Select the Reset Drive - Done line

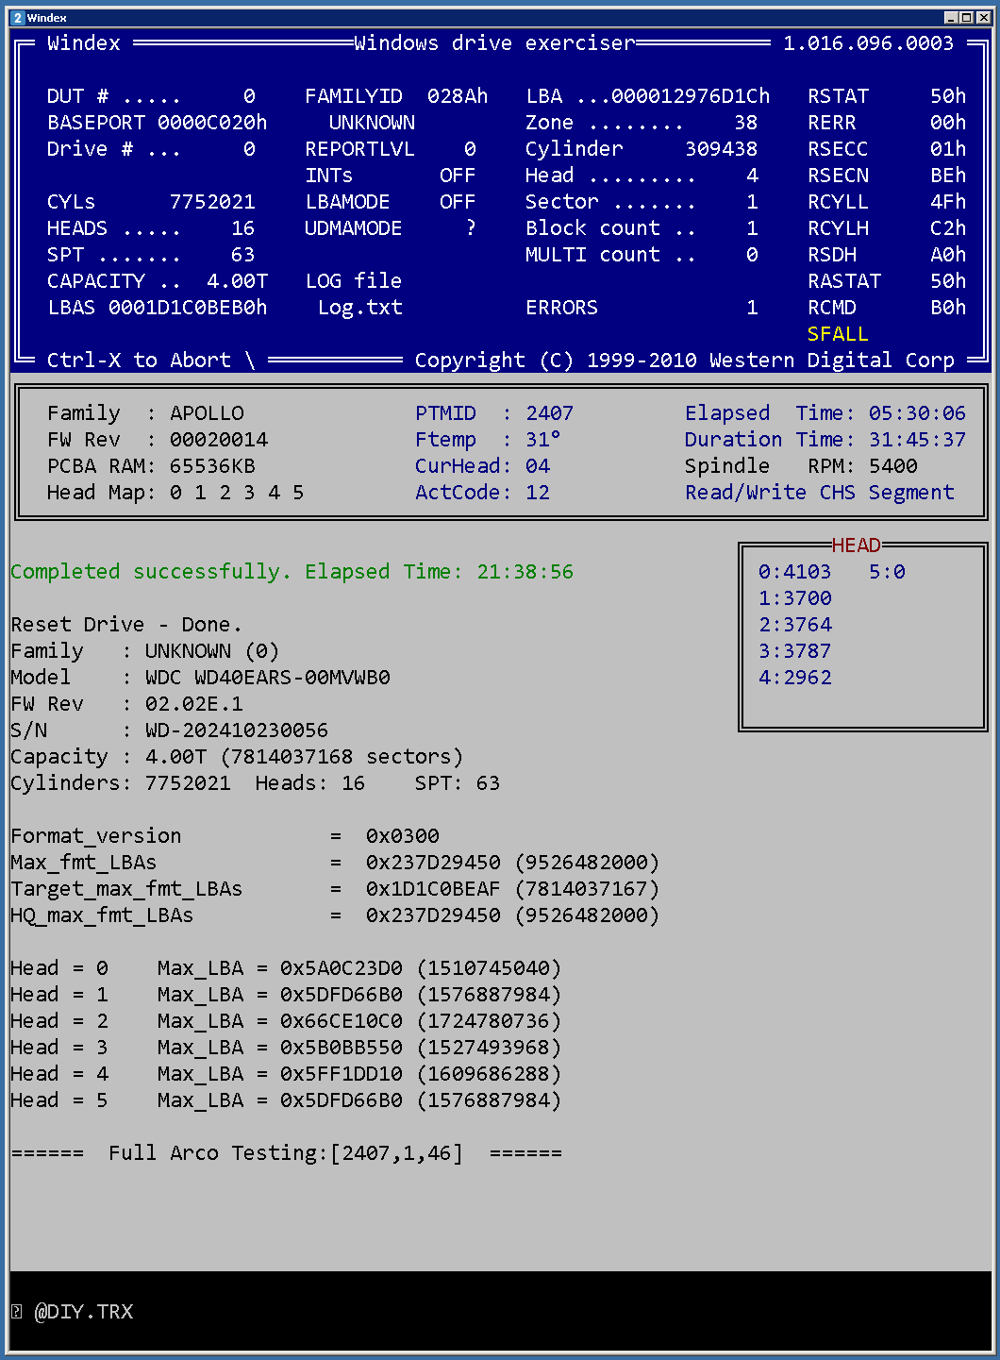(x=126, y=625)
